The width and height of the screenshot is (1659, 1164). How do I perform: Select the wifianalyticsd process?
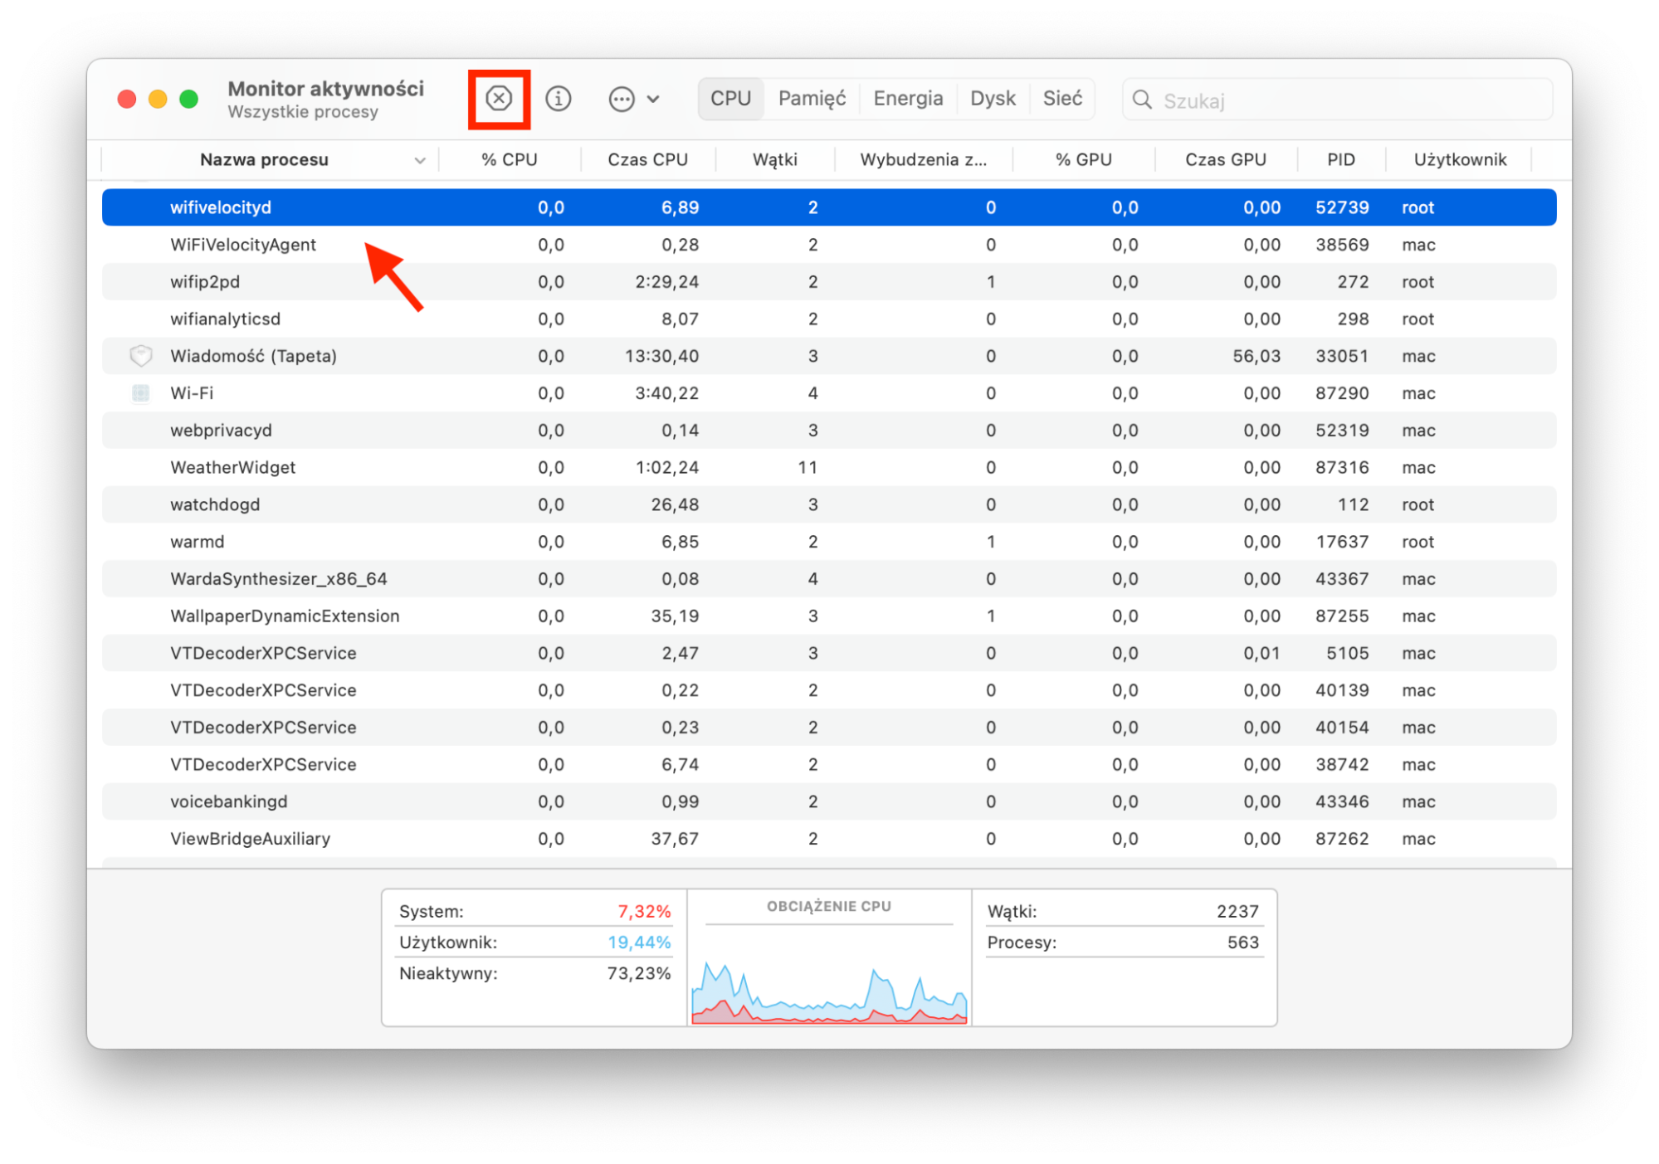tap(828, 319)
